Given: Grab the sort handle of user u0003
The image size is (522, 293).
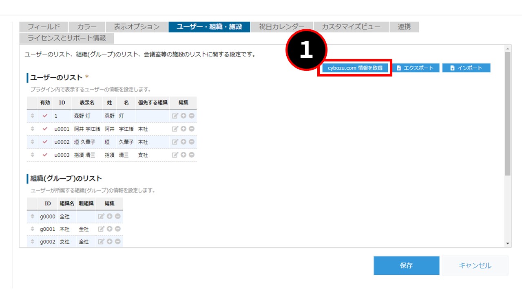Looking at the screenshot, I should pyautogui.click(x=33, y=155).
